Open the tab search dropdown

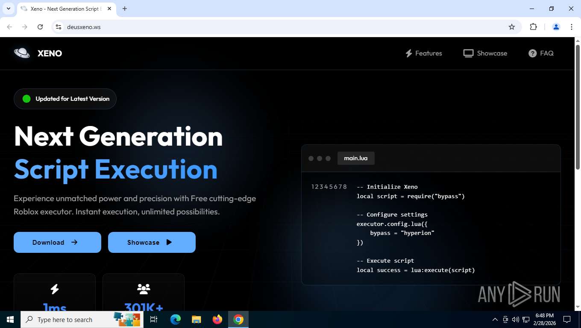coord(8,9)
